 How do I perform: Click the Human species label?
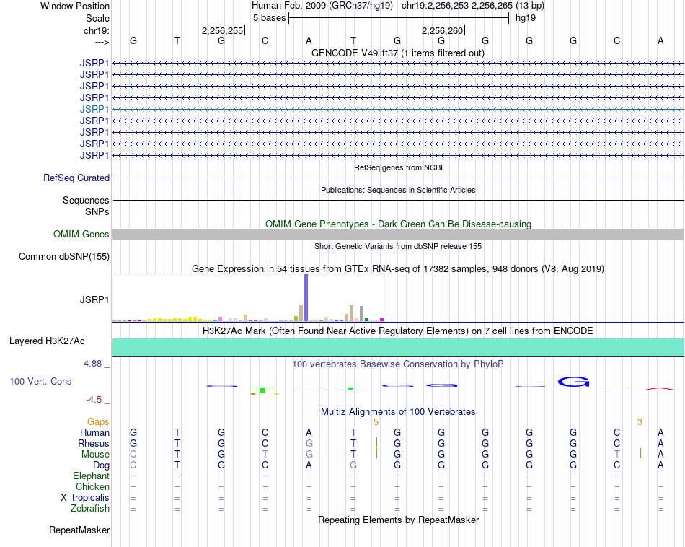94,433
